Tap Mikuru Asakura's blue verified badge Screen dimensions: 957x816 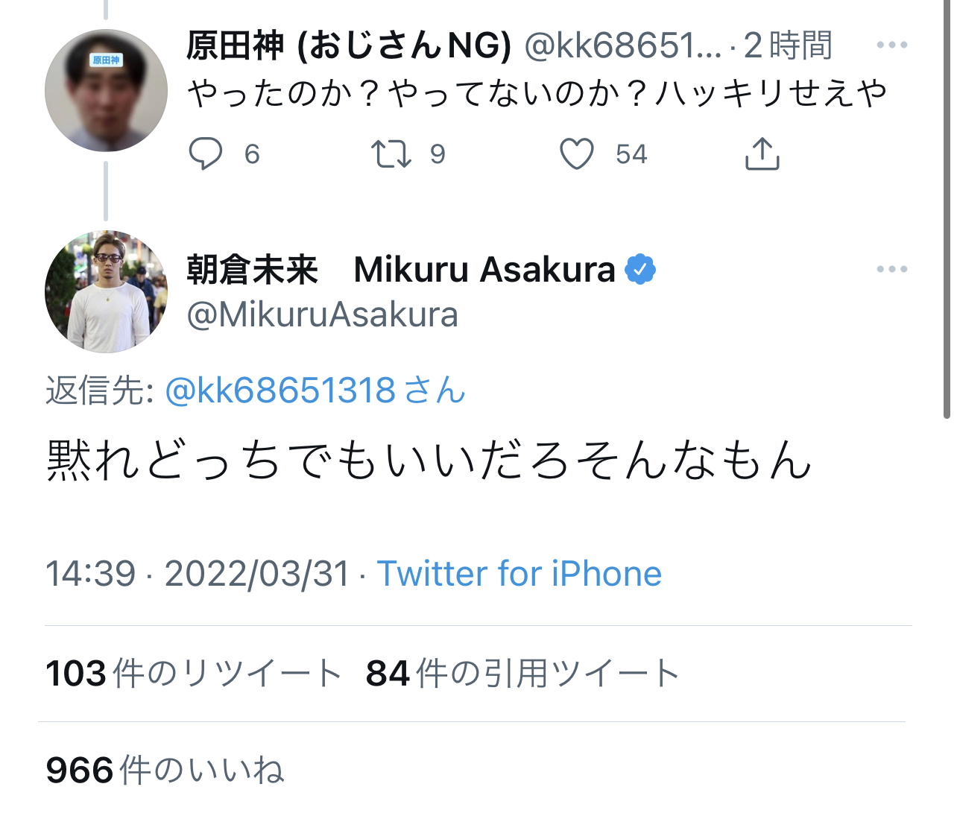[x=639, y=270]
